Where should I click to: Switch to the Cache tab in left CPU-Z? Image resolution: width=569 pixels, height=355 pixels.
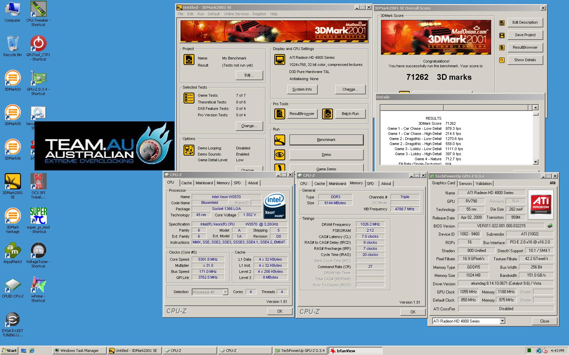[186, 183]
